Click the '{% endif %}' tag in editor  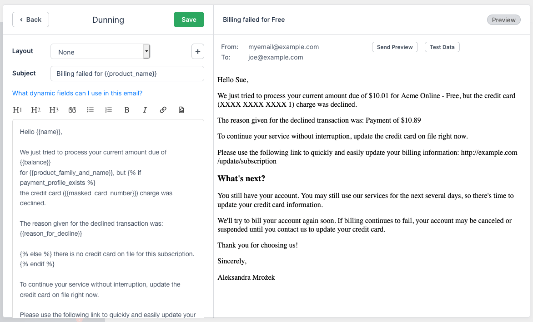pos(37,264)
